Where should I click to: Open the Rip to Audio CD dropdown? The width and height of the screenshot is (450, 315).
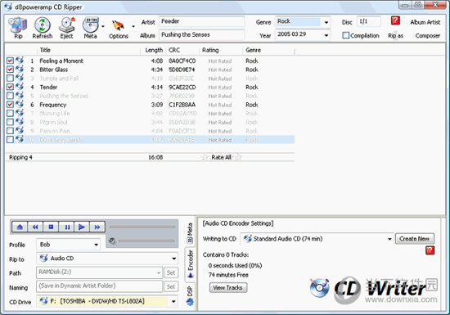pos(174,259)
